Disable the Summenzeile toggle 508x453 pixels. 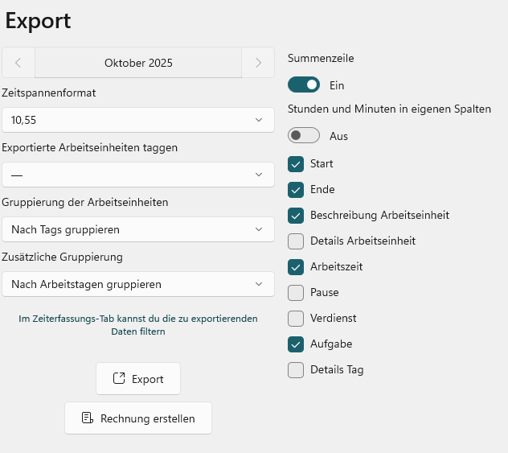(x=304, y=84)
